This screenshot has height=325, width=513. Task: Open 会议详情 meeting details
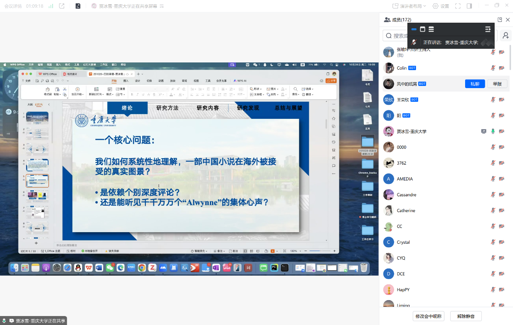point(13,6)
